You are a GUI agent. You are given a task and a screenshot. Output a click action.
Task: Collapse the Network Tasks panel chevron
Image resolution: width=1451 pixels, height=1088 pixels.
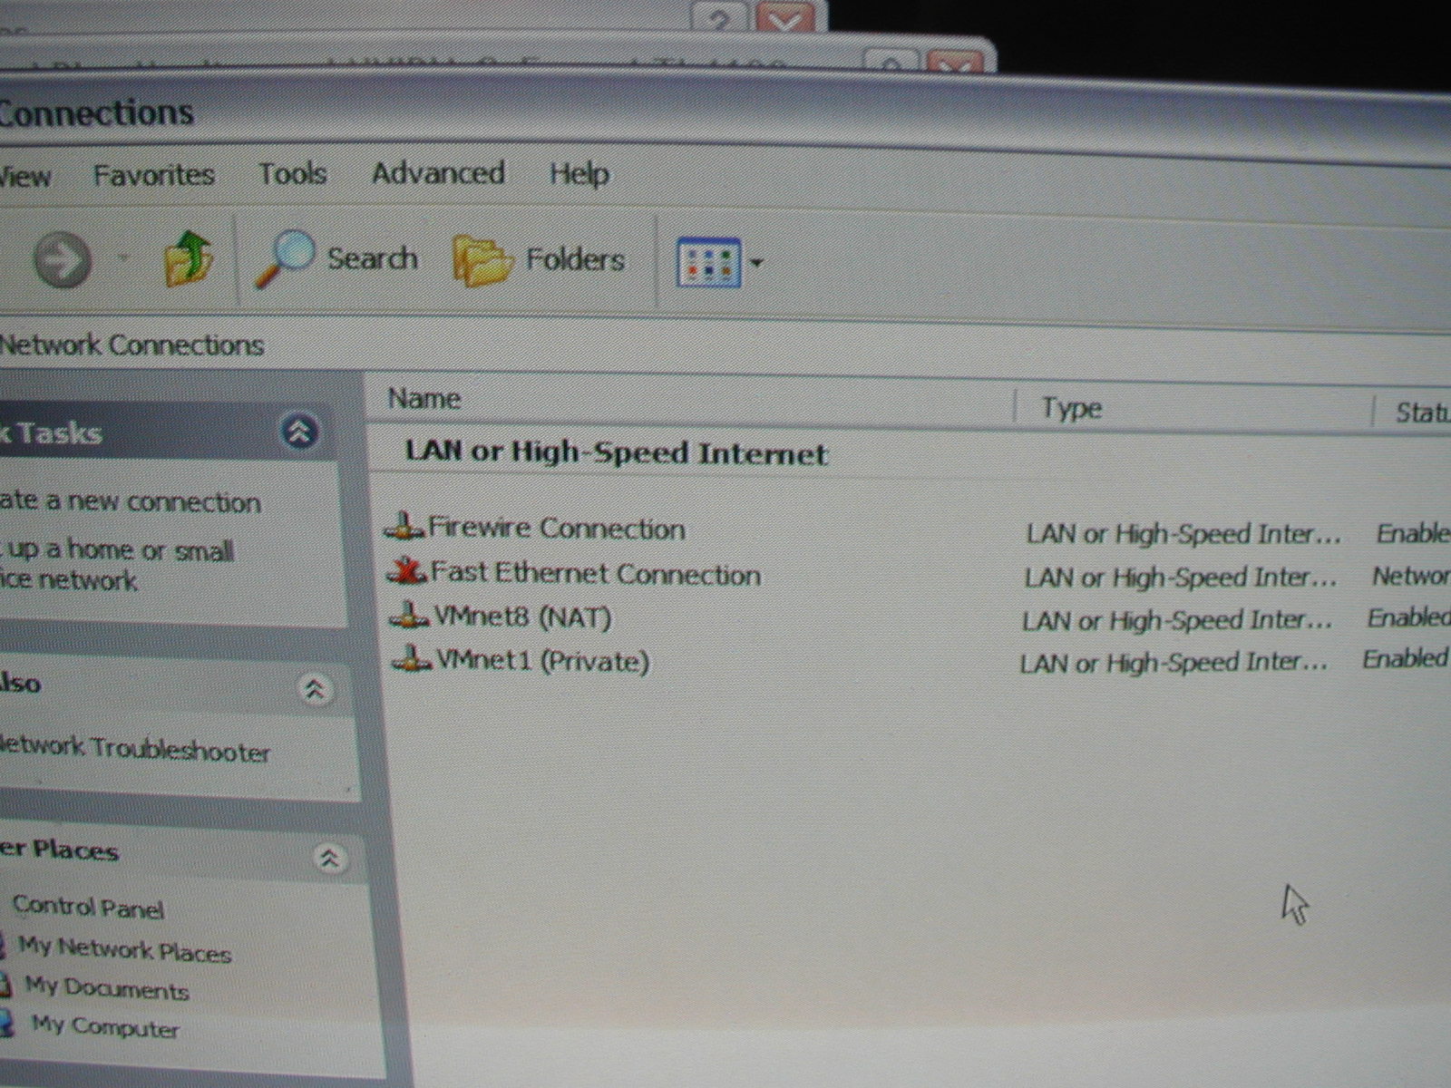[x=299, y=432]
